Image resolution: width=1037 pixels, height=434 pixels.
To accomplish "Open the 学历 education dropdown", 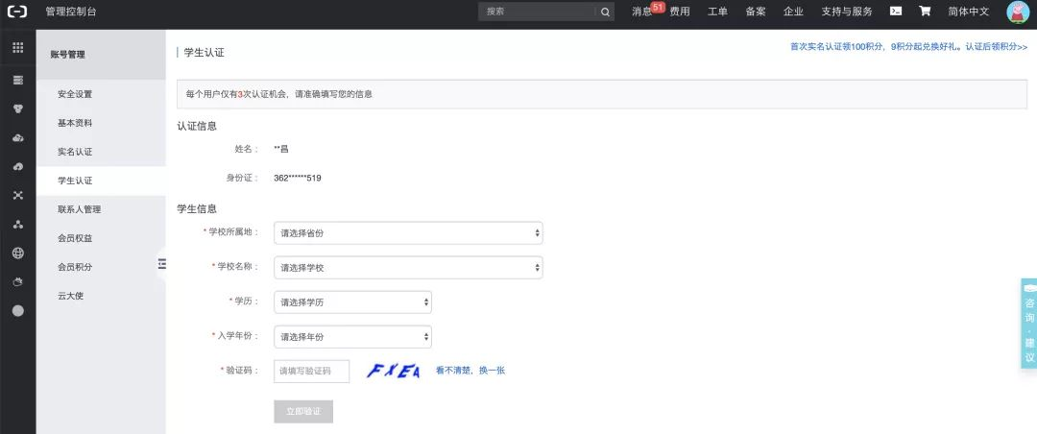I will (x=352, y=301).
